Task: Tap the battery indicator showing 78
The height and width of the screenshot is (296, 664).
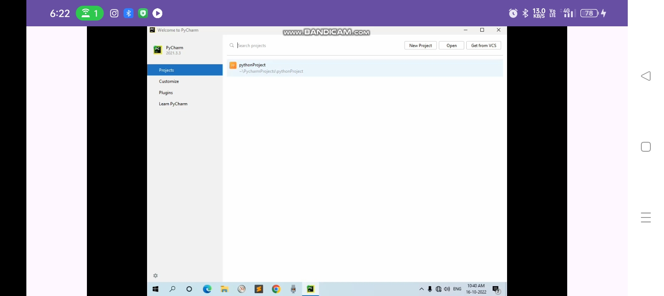Action: (x=589, y=13)
